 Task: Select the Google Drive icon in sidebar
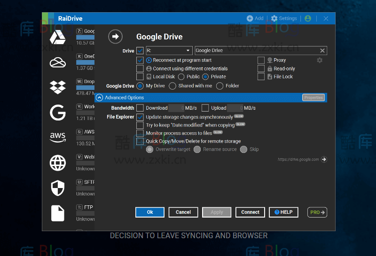(58, 37)
